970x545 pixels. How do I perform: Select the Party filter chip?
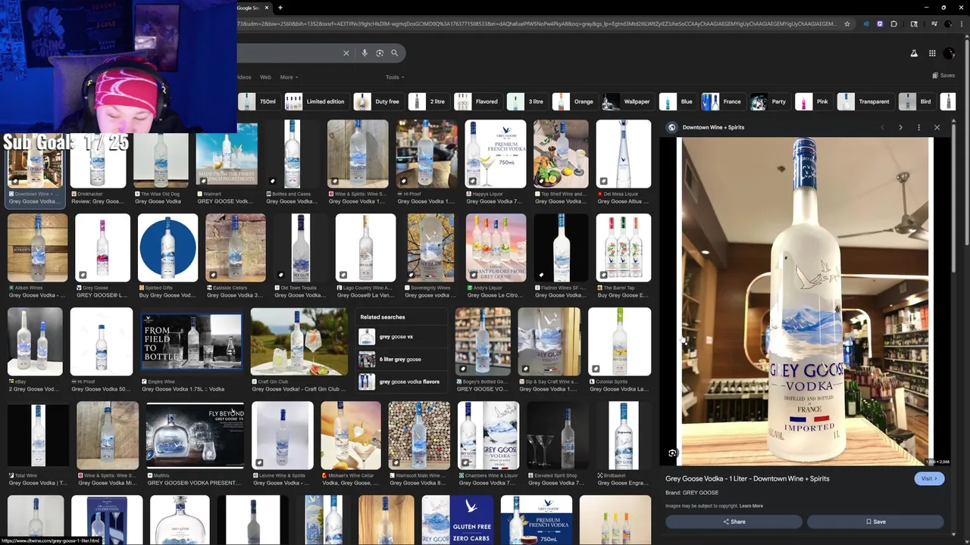(769, 101)
